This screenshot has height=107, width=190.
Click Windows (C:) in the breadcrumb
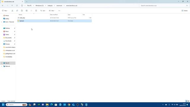39,6
